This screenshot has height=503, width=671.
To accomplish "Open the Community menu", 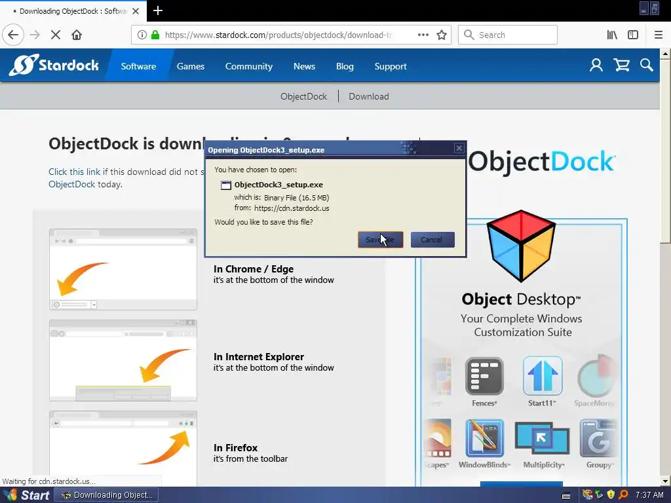I will point(248,66).
